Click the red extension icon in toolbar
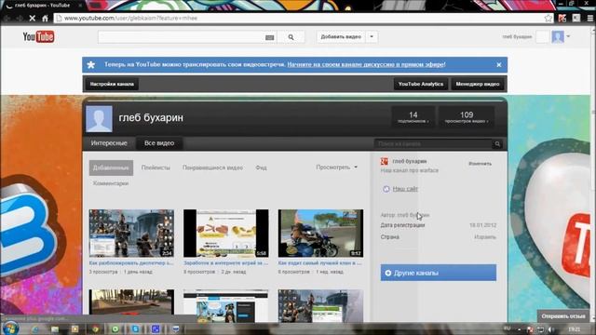 click(562, 18)
